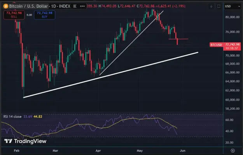Click the Mar label on time axis
Viewport: 243px width, 155px height.
(55, 150)
